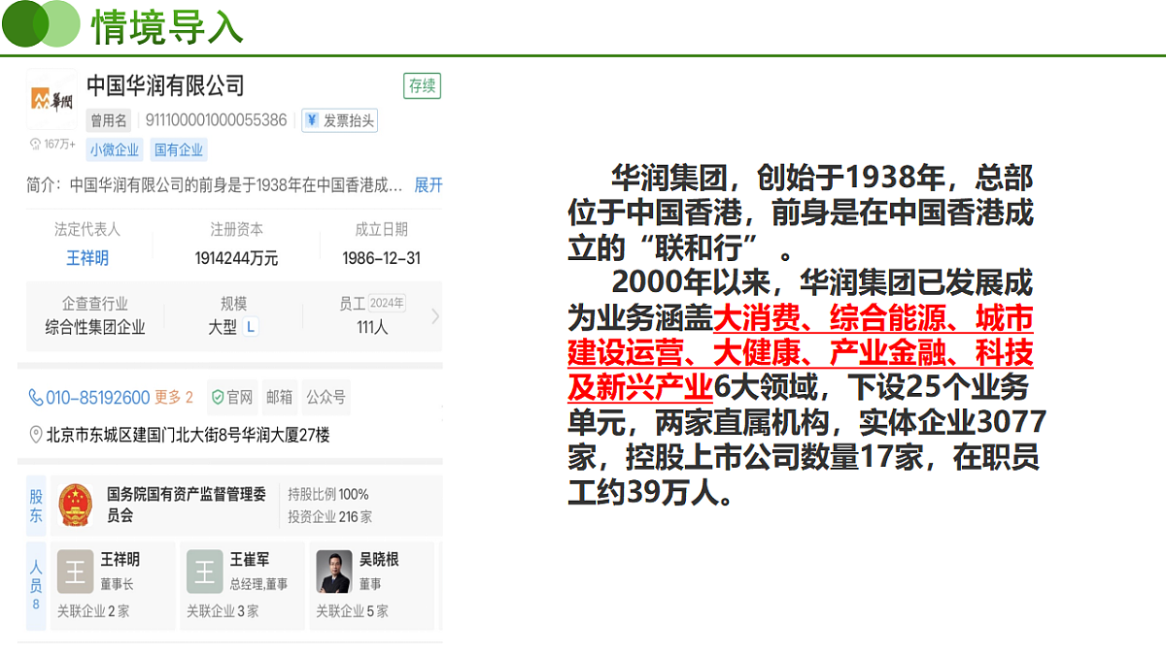Click 投资企业 216 家

329,516
